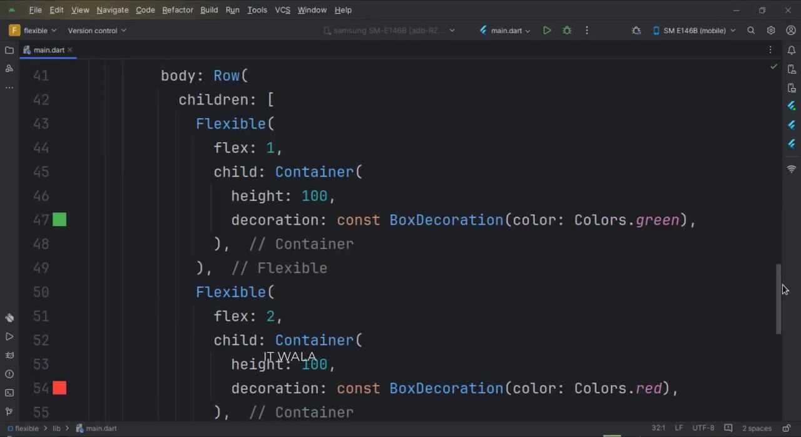
Task: Click the lib breadcrumb in status bar
Action: click(56, 428)
